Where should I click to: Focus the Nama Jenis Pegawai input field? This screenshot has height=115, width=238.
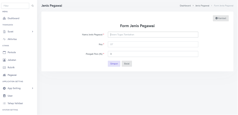point(153,35)
